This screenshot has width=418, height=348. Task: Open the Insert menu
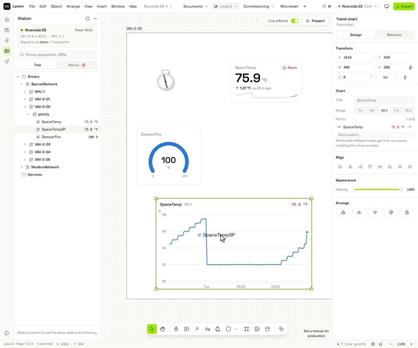(102, 6)
